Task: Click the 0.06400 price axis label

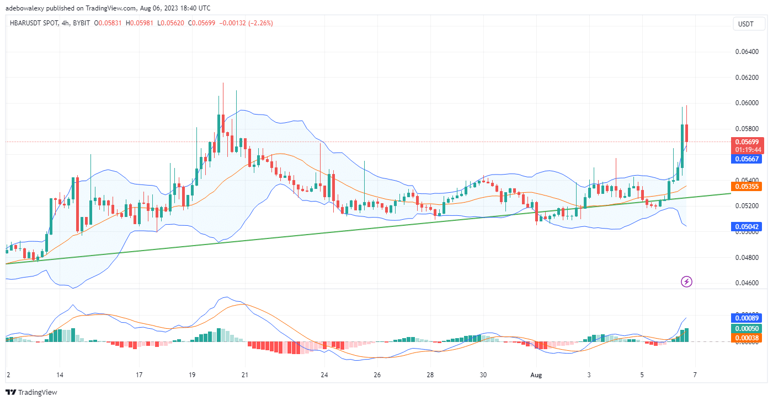Action: point(747,52)
